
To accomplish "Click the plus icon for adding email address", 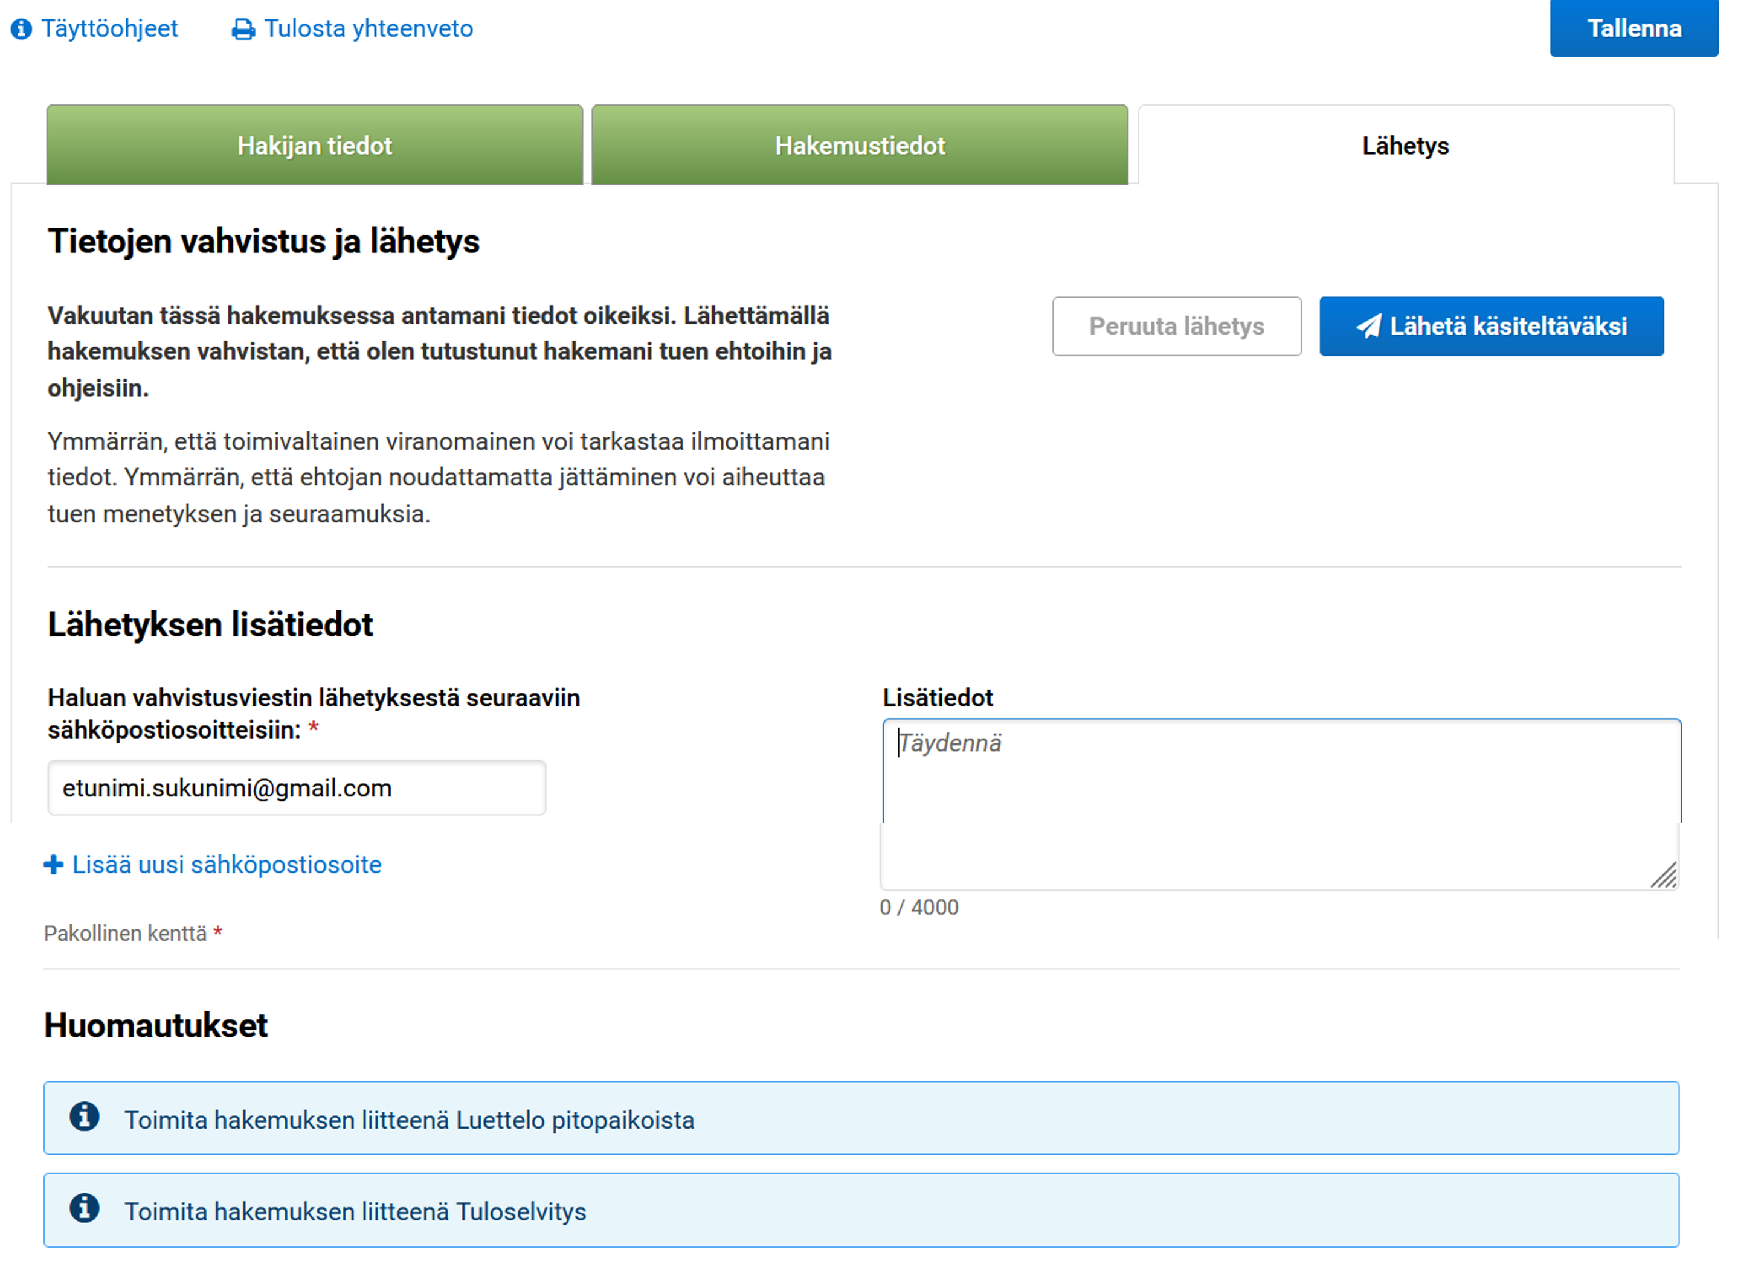I will [53, 864].
